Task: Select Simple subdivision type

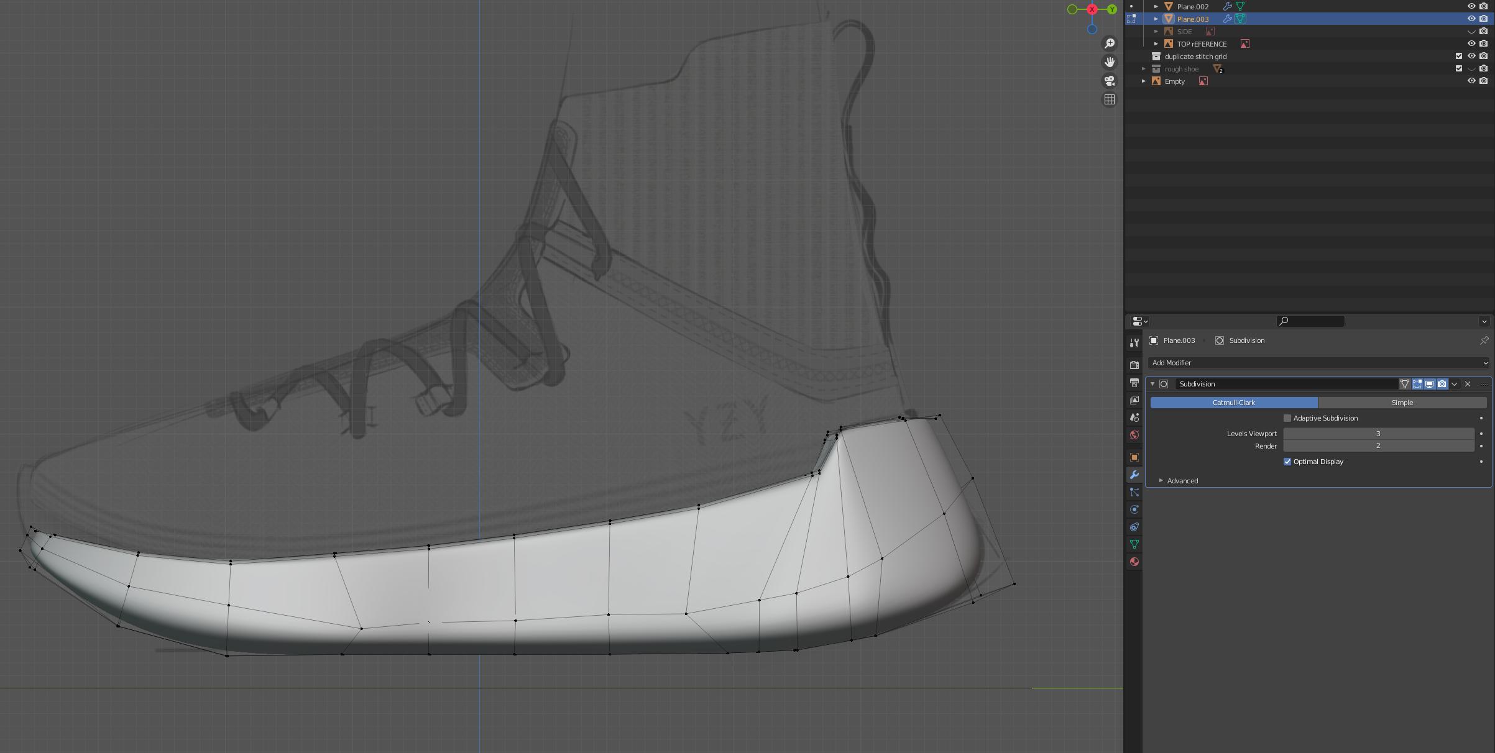Action: tap(1402, 403)
